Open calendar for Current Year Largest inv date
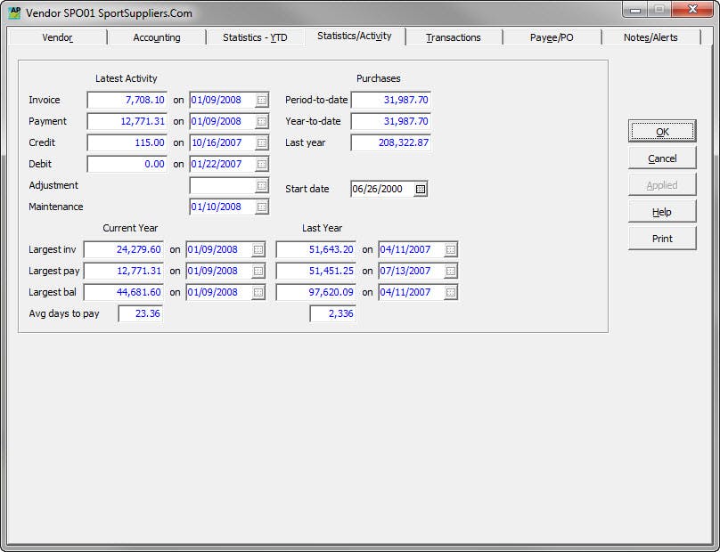This screenshot has width=720, height=552. pos(258,249)
